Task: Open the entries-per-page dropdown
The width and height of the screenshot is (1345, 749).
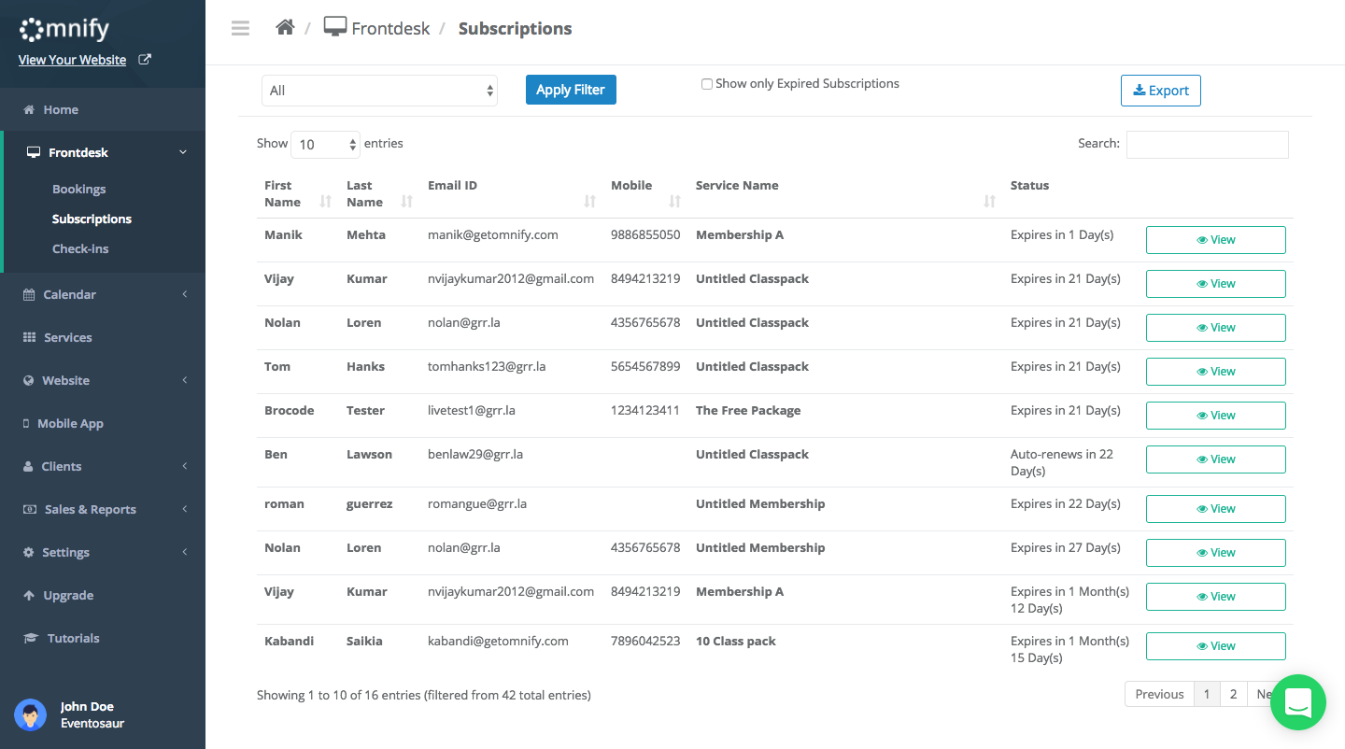Action: pos(325,144)
